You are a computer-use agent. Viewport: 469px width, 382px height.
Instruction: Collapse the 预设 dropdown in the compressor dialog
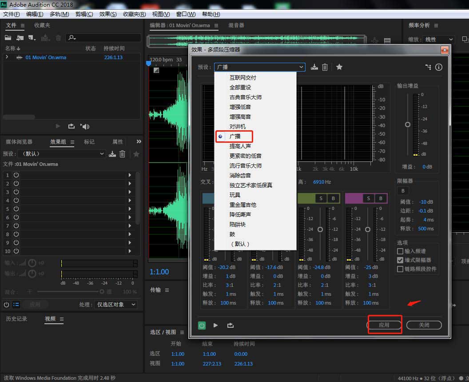[x=302, y=67]
